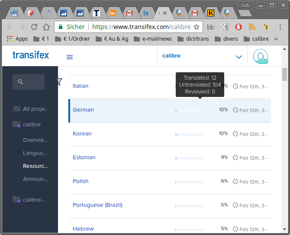This screenshot has width=290, height=235.
Task: Select the calibre project in sidebar
Action: 27,125
